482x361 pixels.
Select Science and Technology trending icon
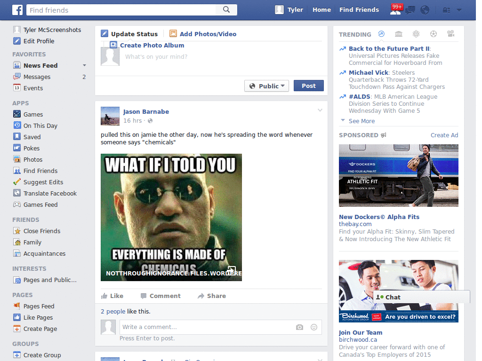tap(416, 34)
